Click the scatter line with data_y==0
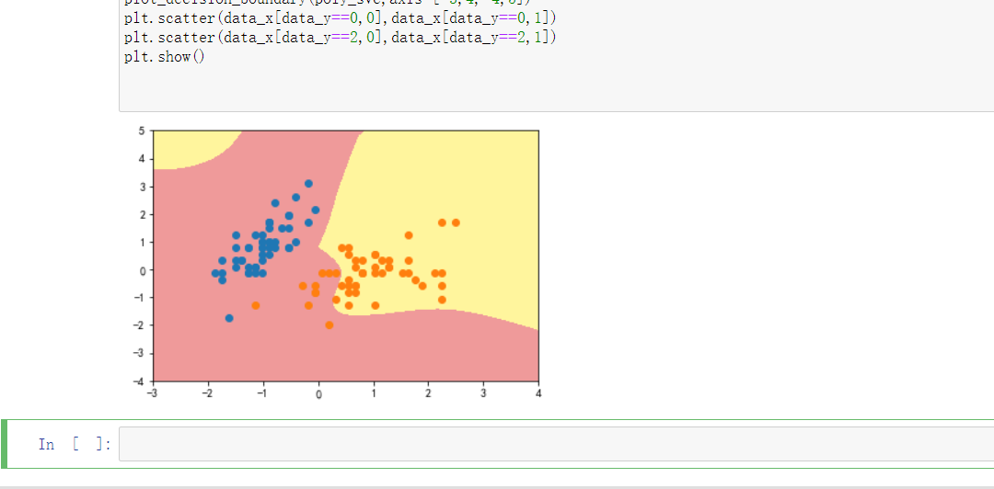 [x=341, y=17]
